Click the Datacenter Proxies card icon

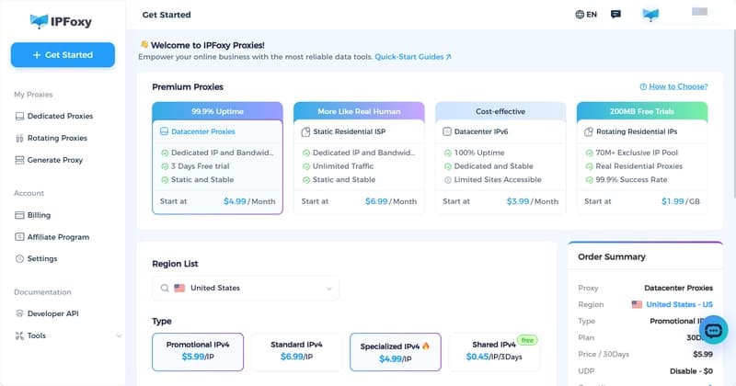pyautogui.click(x=164, y=131)
